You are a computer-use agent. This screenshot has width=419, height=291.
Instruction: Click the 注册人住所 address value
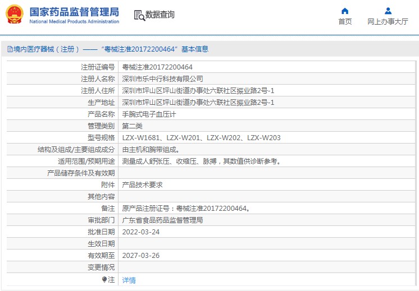tap(198, 91)
